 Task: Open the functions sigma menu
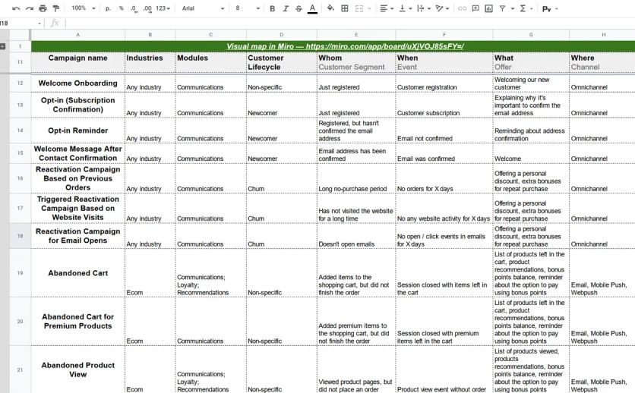click(x=523, y=8)
